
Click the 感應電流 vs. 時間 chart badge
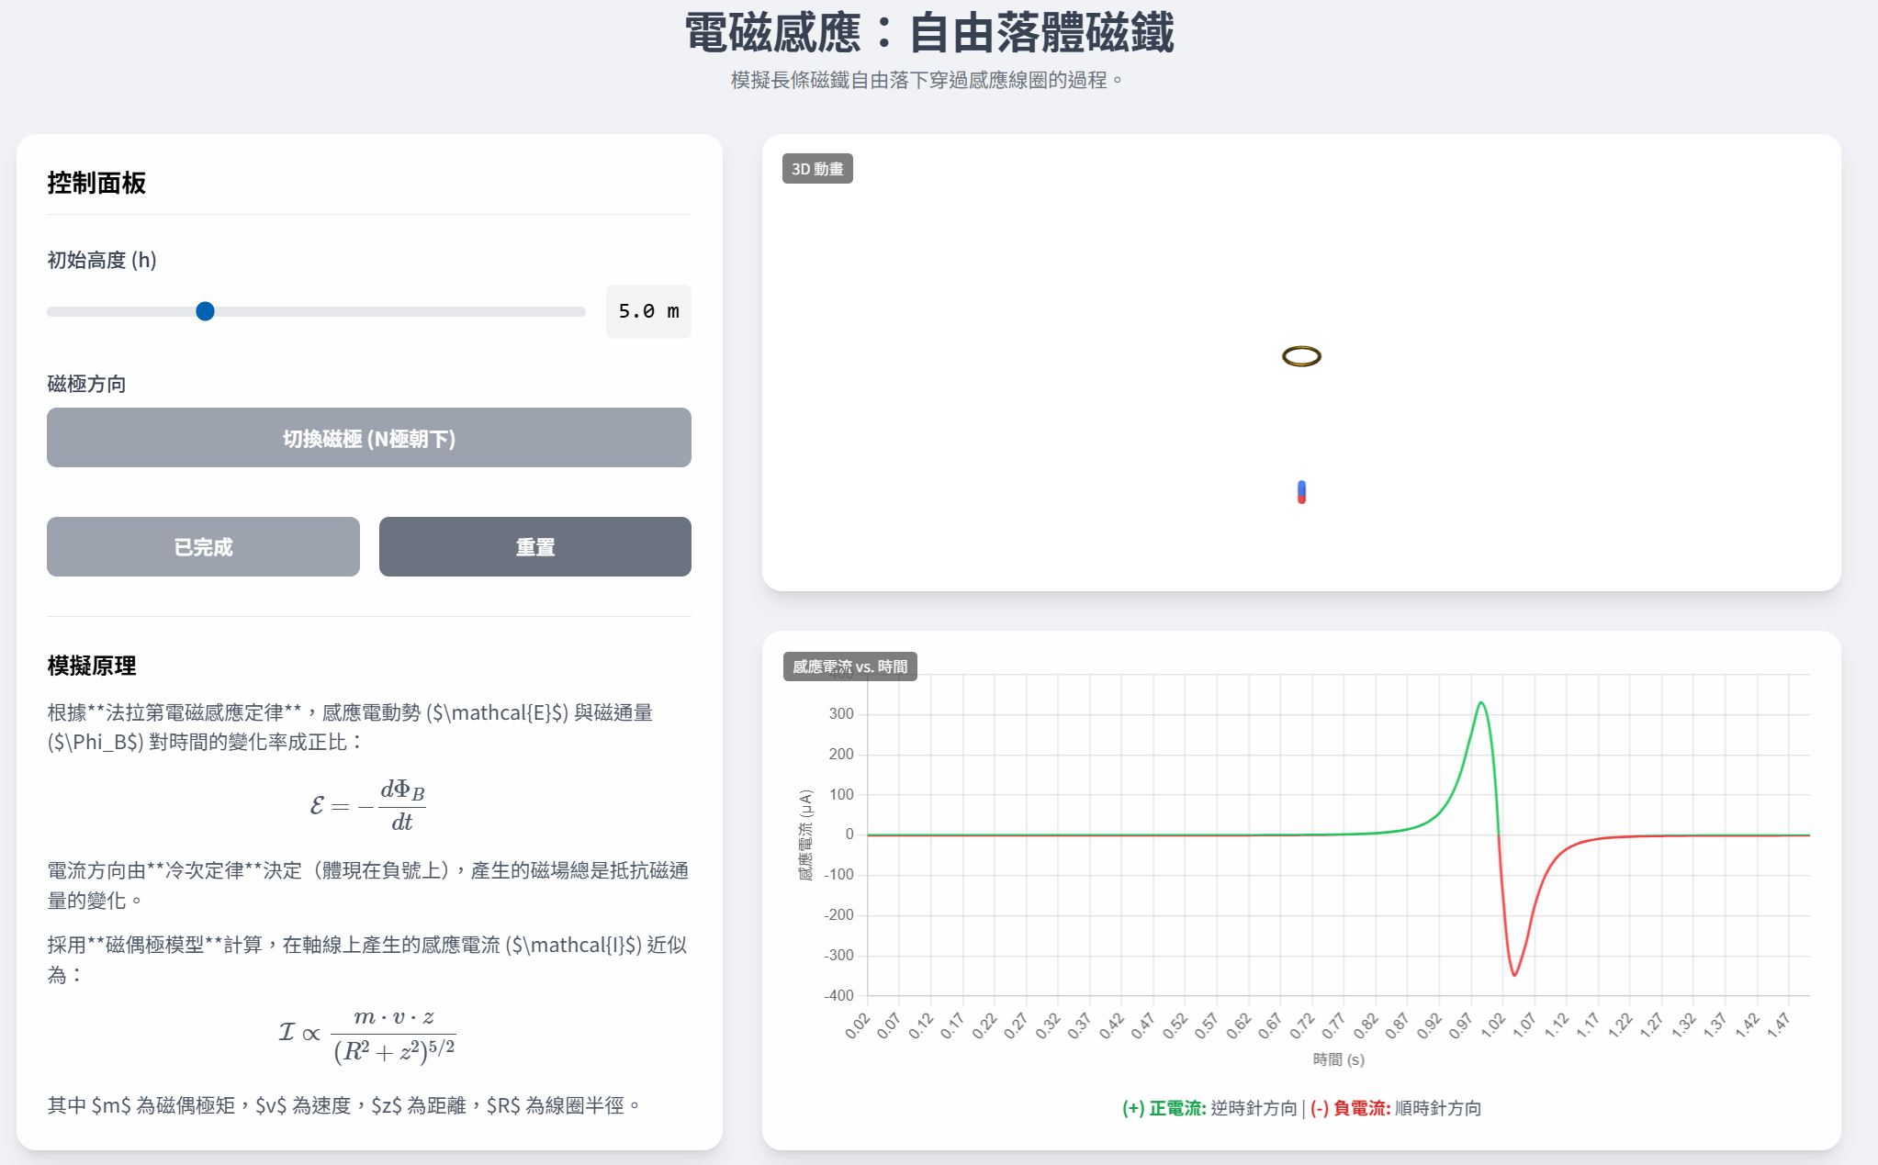[x=849, y=667]
